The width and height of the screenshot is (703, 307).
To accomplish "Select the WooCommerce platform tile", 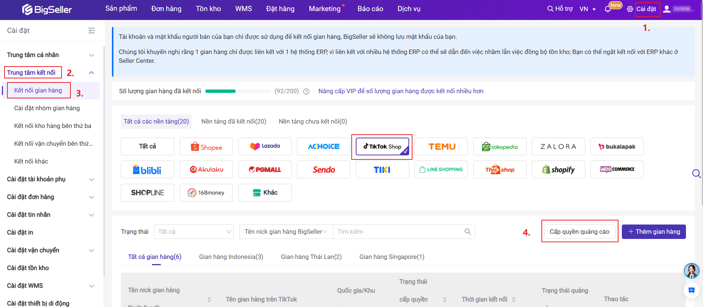I will click(617, 169).
